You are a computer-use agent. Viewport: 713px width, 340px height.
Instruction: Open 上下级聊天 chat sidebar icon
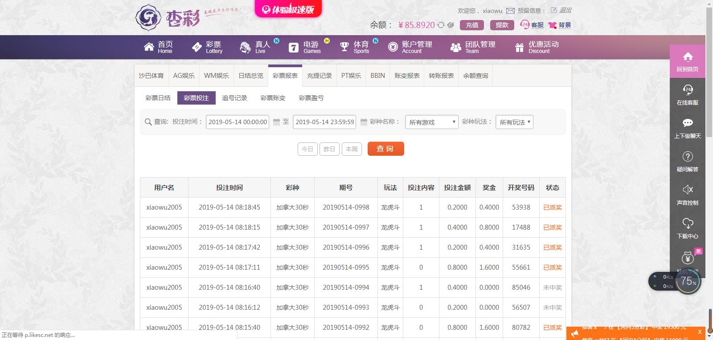click(688, 128)
